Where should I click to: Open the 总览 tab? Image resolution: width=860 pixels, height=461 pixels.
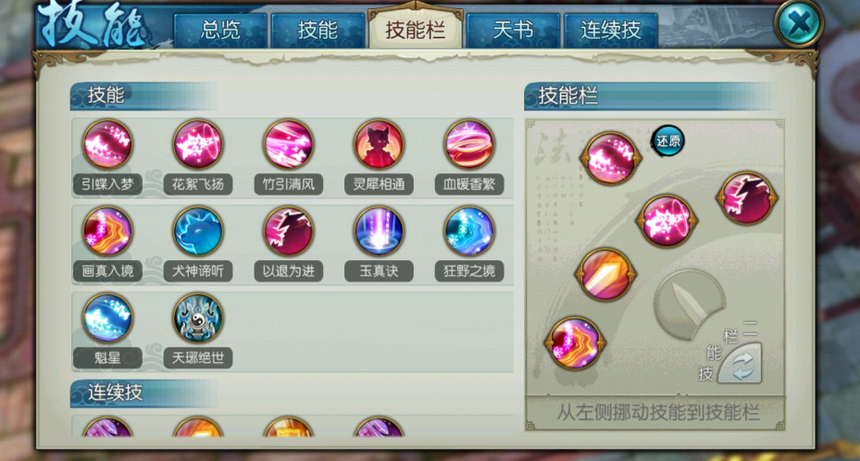coord(220,30)
